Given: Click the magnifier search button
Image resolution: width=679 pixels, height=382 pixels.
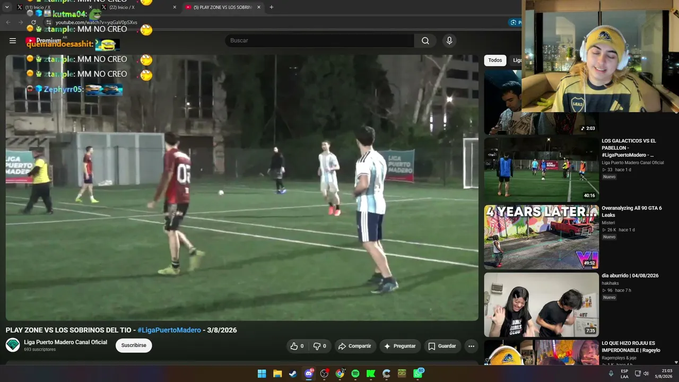Looking at the screenshot, I should [425, 40].
